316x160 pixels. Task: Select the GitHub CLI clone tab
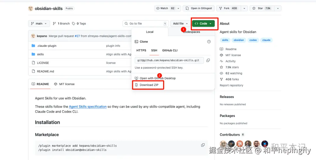click(x=170, y=50)
